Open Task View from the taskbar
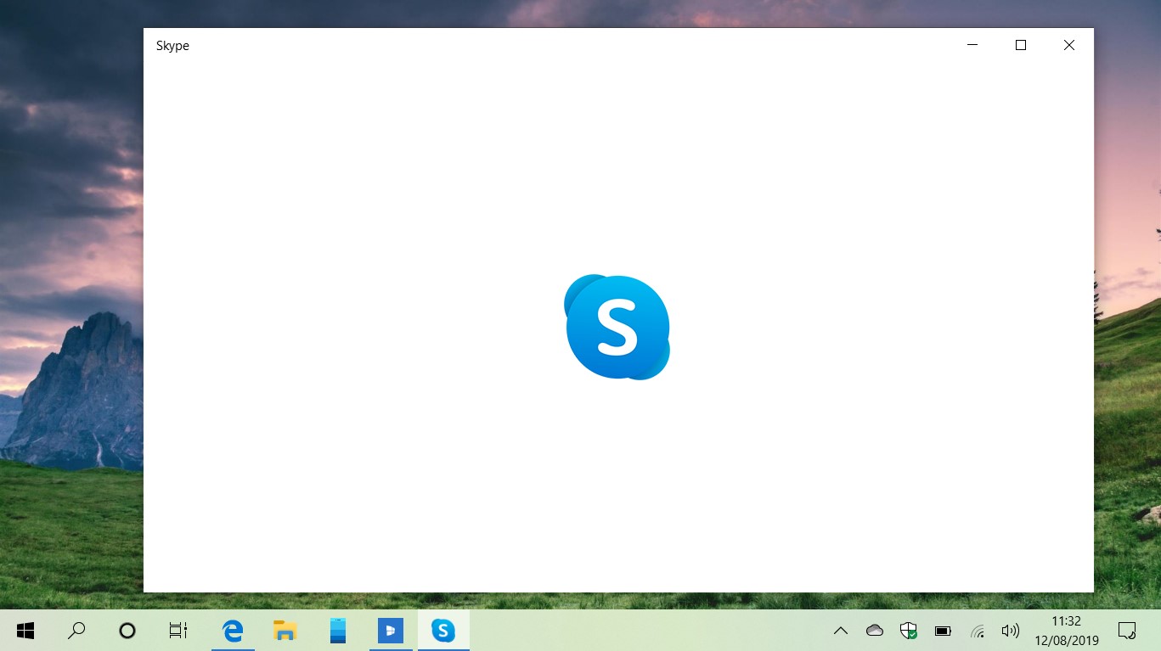The height and width of the screenshot is (651, 1161). 178,631
